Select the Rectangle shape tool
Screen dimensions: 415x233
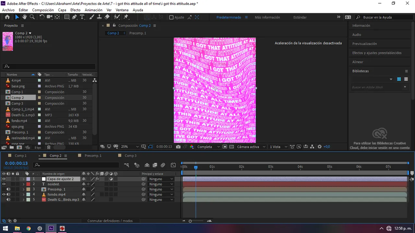(x=67, y=17)
